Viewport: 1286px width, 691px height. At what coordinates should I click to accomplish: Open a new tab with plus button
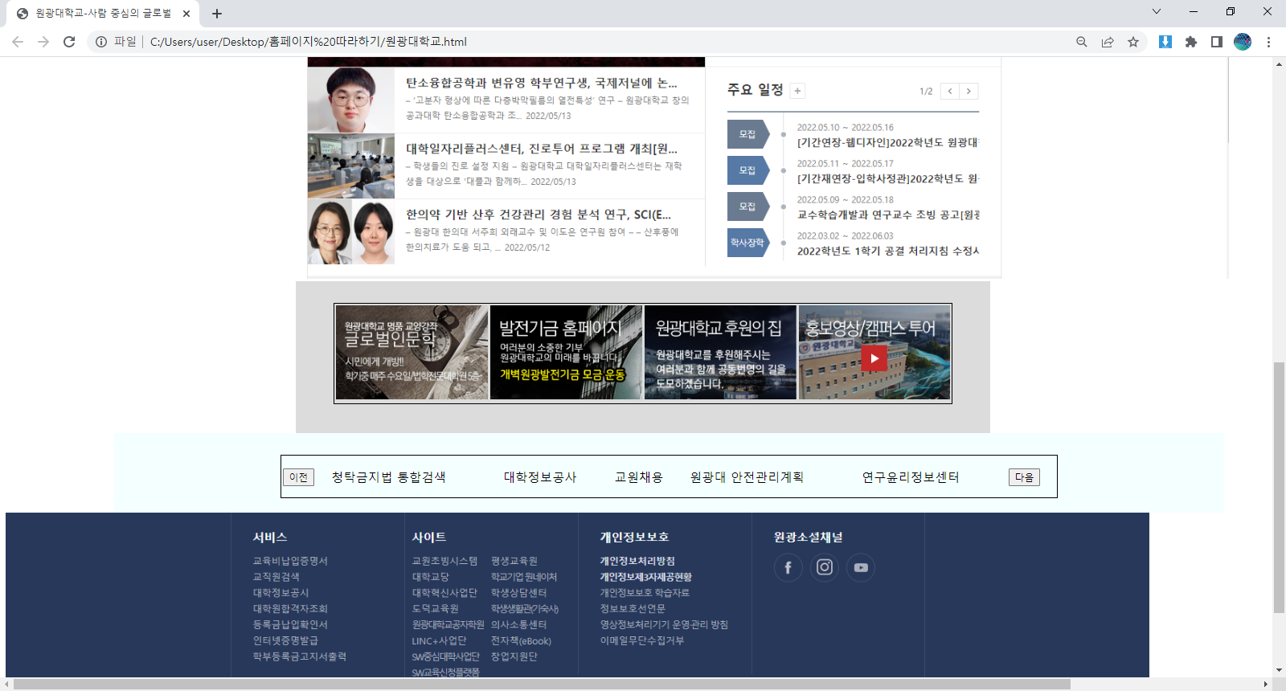click(217, 14)
